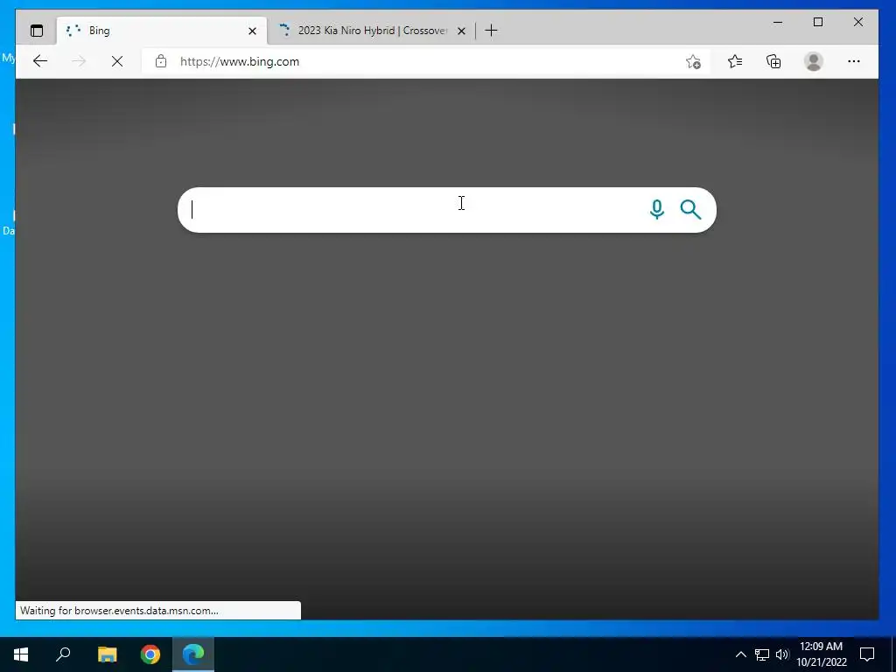Open the user profile menu
Screen dimensions: 896x672
point(813,61)
